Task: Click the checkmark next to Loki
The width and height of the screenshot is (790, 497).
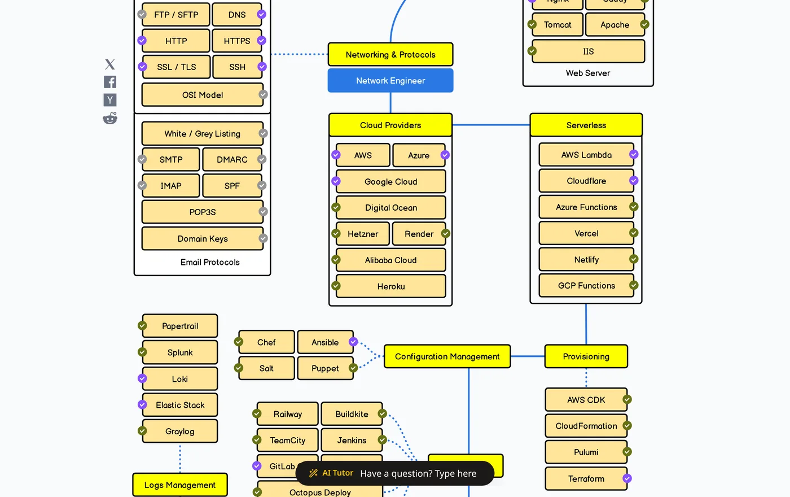Action: click(x=142, y=378)
